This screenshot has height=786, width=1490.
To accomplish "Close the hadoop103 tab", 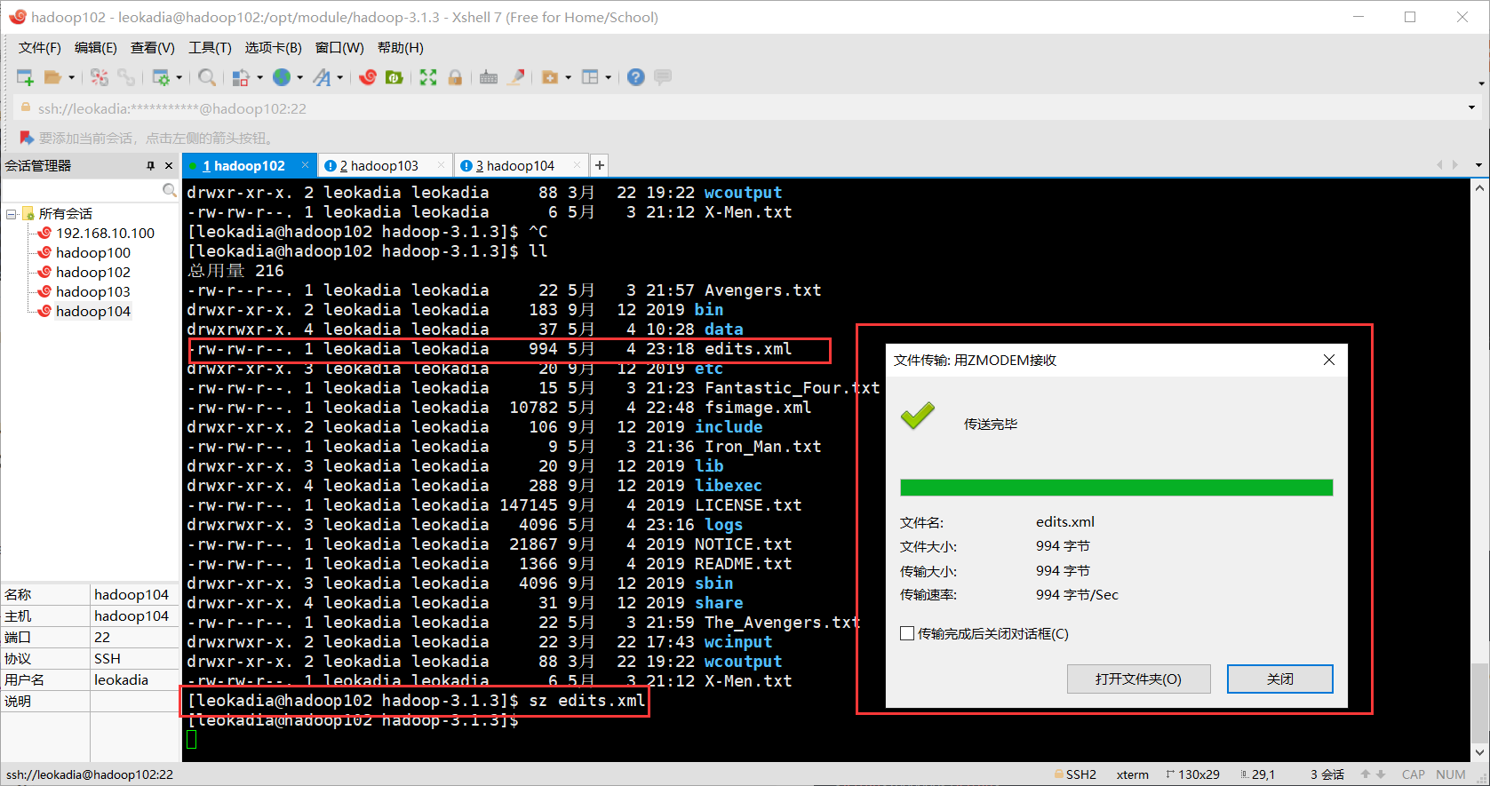I will pyautogui.click(x=441, y=165).
